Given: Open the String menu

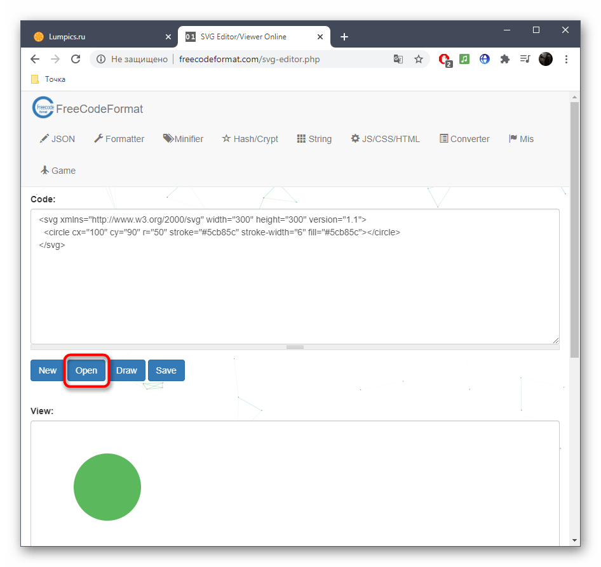Looking at the screenshot, I should click(x=314, y=139).
